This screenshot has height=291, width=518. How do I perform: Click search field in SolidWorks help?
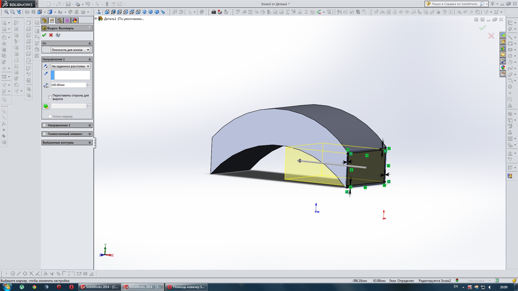point(455,4)
